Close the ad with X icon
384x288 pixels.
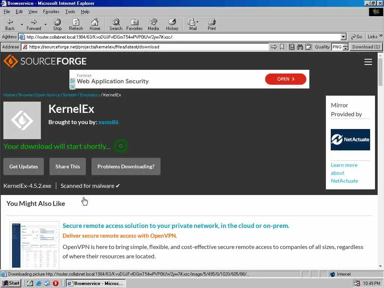point(72,87)
